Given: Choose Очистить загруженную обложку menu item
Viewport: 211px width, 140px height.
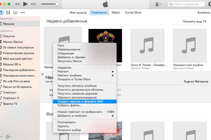Looking at the screenshot, I should [x=85, y=90].
